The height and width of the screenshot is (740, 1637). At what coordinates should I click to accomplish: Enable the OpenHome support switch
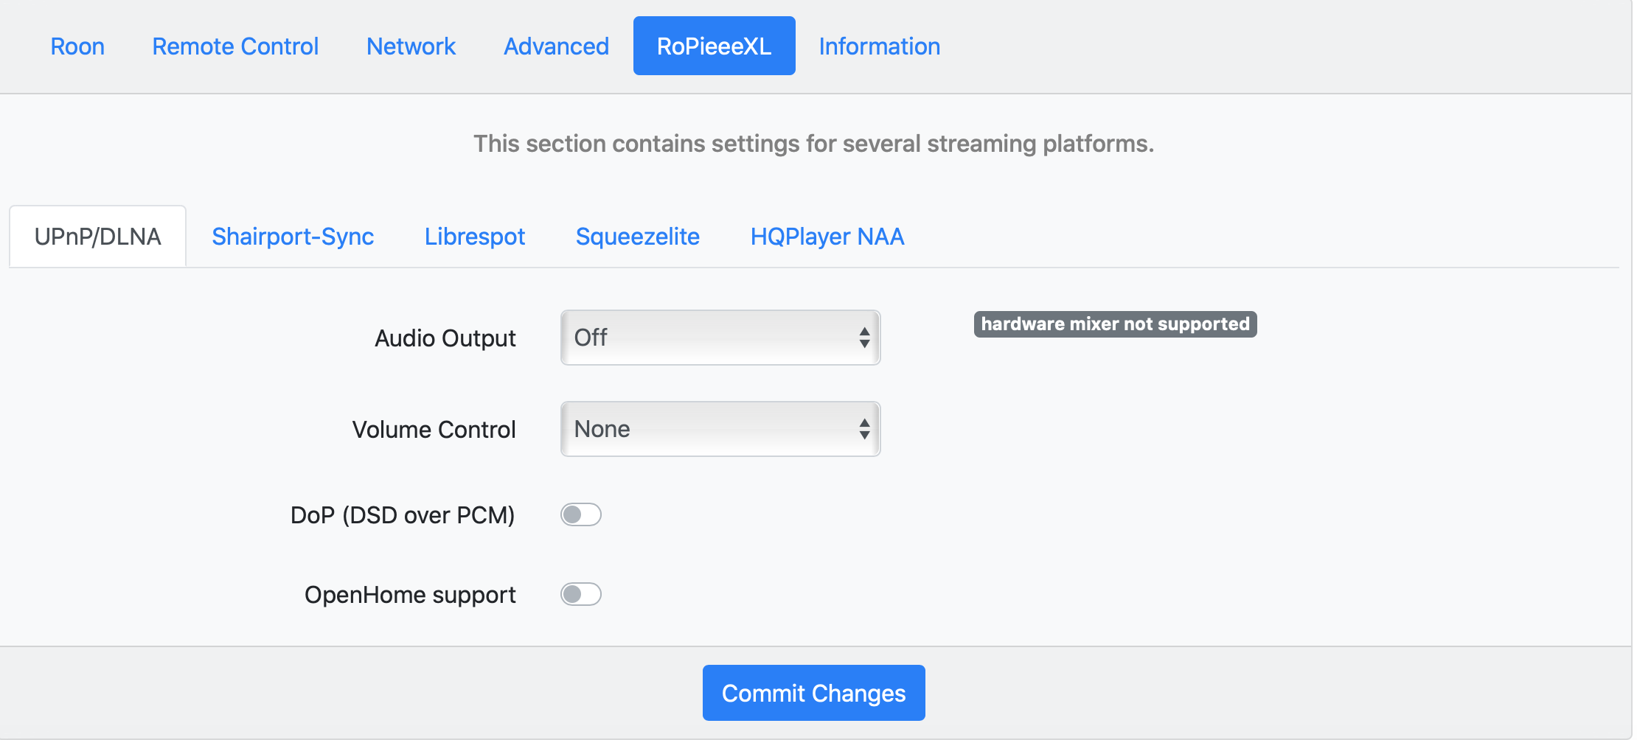click(x=581, y=594)
